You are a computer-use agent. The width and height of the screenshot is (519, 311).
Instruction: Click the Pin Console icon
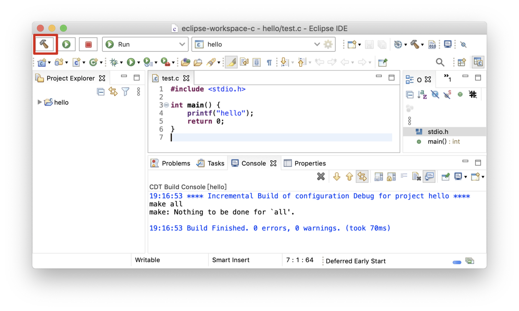pyautogui.click(x=445, y=177)
